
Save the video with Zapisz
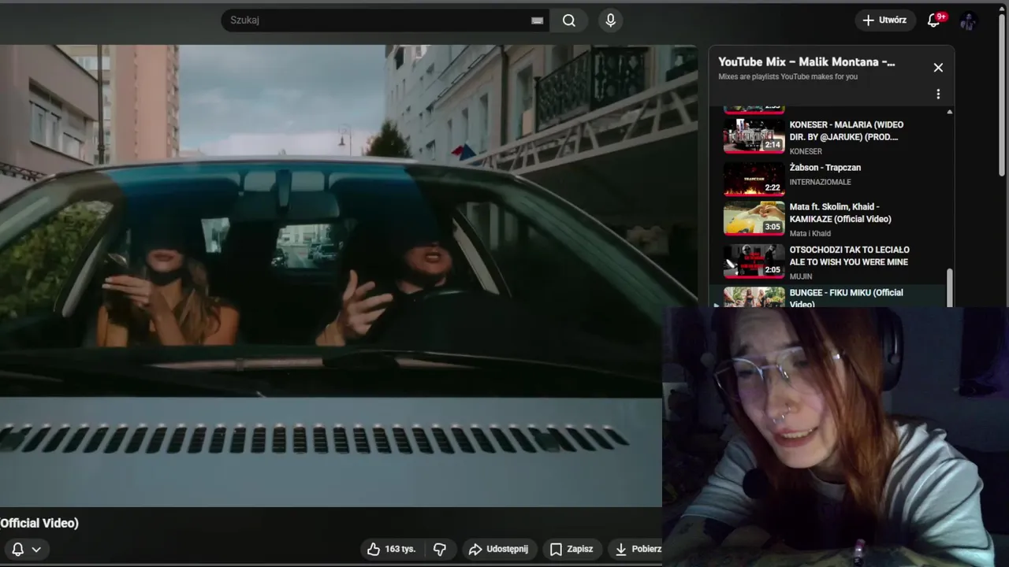click(572, 549)
